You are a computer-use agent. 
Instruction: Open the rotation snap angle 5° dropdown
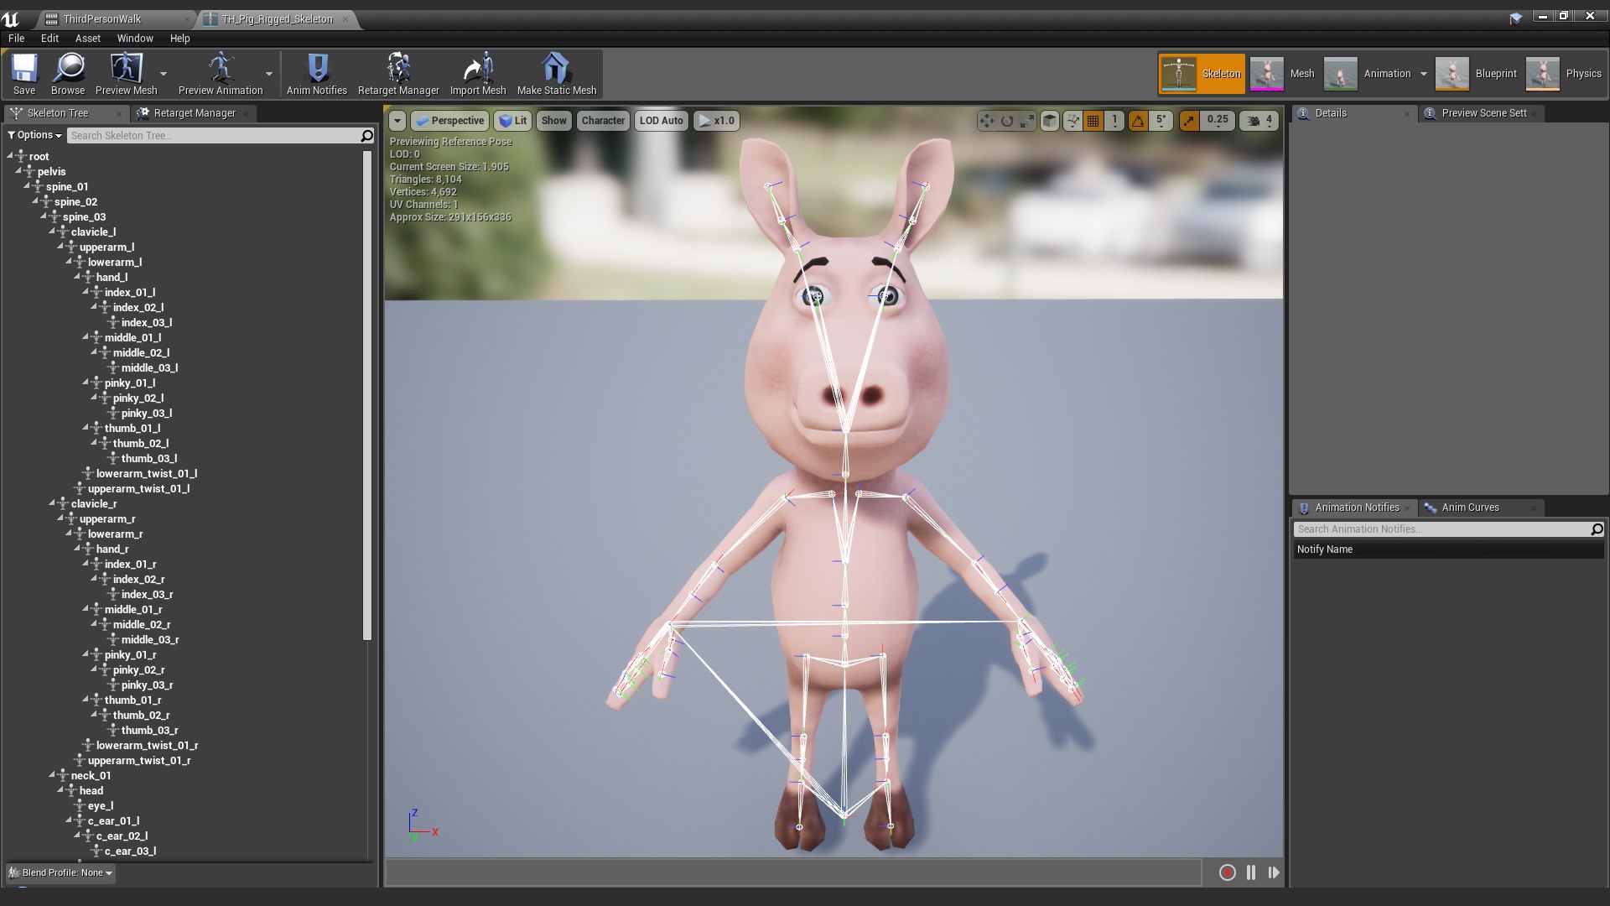(x=1161, y=121)
